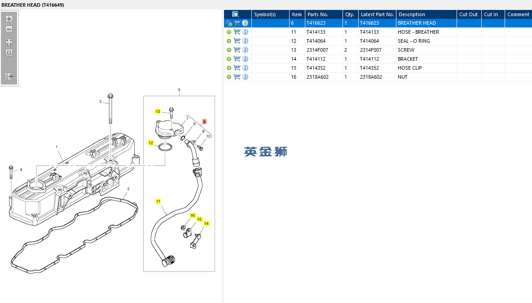Add NUT 2318A602 to cart
532x303 pixels.
(237, 77)
